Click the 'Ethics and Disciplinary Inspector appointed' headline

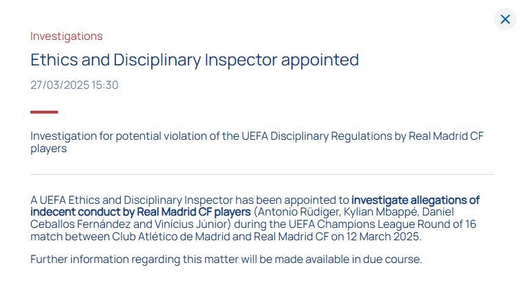click(195, 61)
